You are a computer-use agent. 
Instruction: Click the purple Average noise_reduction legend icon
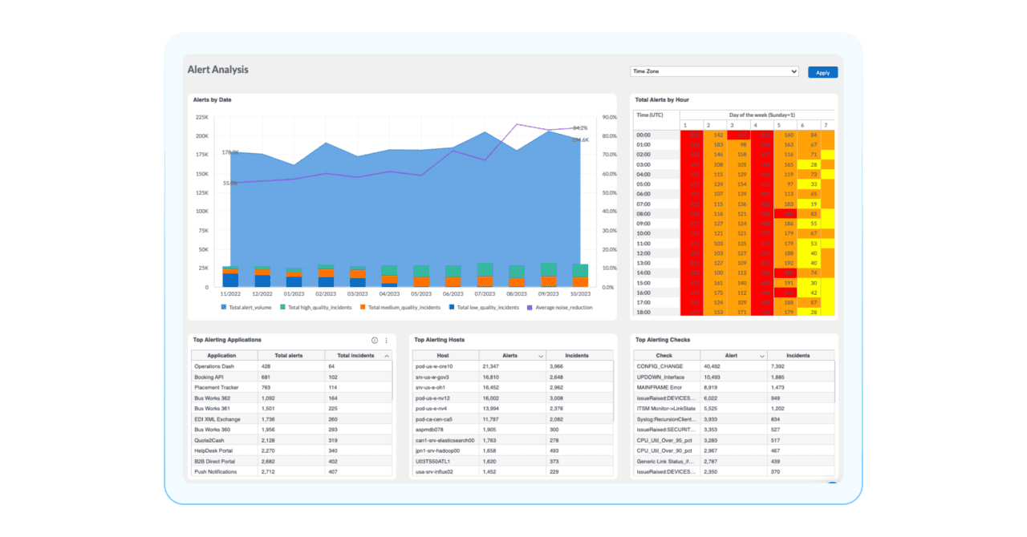(x=530, y=307)
